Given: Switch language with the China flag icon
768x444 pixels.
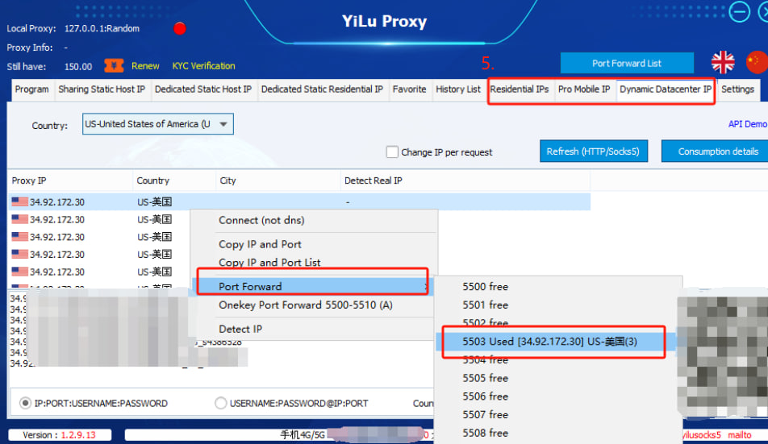Looking at the screenshot, I should pos(757,63).
